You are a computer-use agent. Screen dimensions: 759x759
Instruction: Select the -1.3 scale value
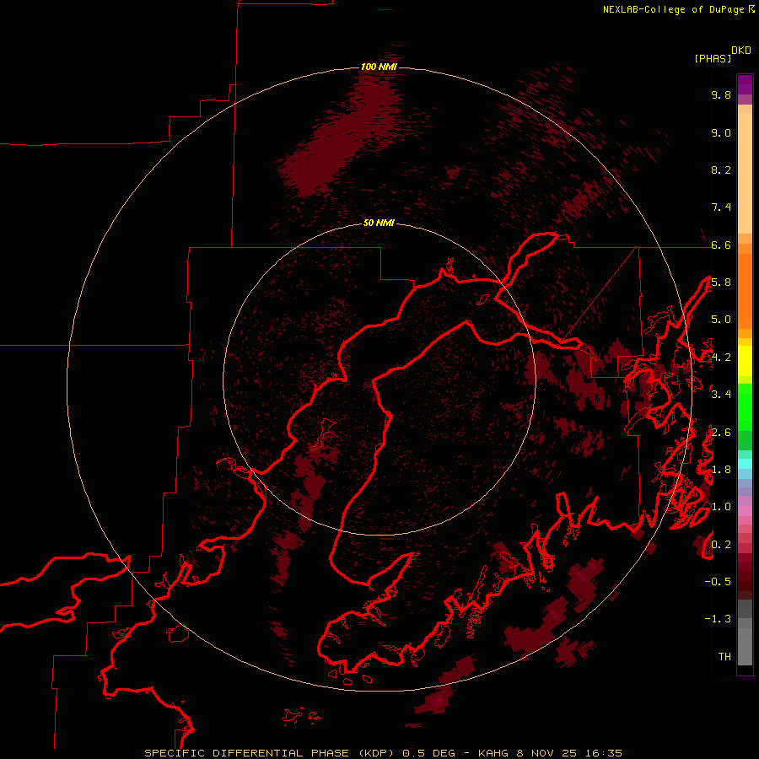(x=718, y=619)
